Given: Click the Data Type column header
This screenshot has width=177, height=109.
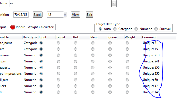Looking at the screenshot, I should coord(30,37).
